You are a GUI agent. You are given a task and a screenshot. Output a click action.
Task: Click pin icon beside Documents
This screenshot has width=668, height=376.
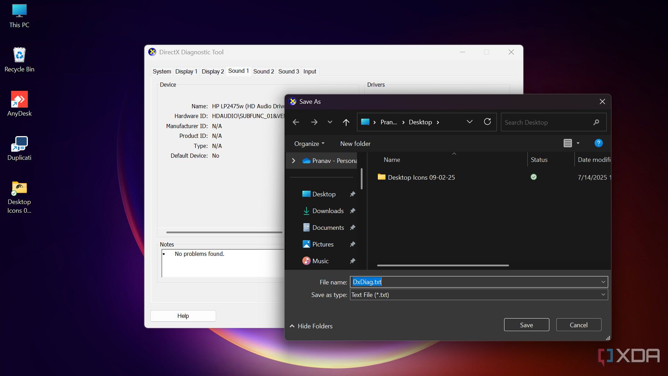pyautogui.click(x=352, y=227)
